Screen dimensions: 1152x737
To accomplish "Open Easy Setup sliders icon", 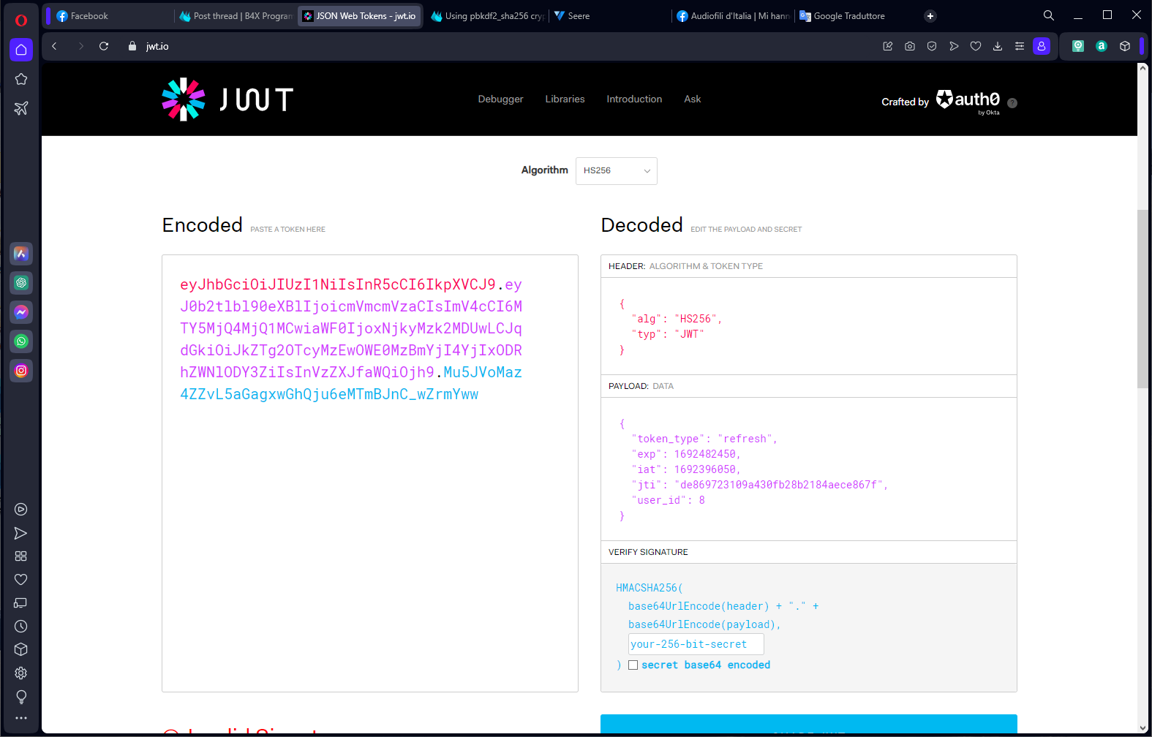I will coord(1020,46).
